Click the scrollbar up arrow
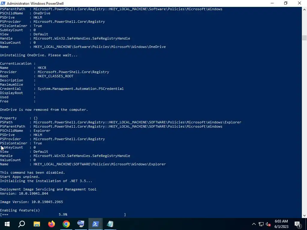 point(304,9)
